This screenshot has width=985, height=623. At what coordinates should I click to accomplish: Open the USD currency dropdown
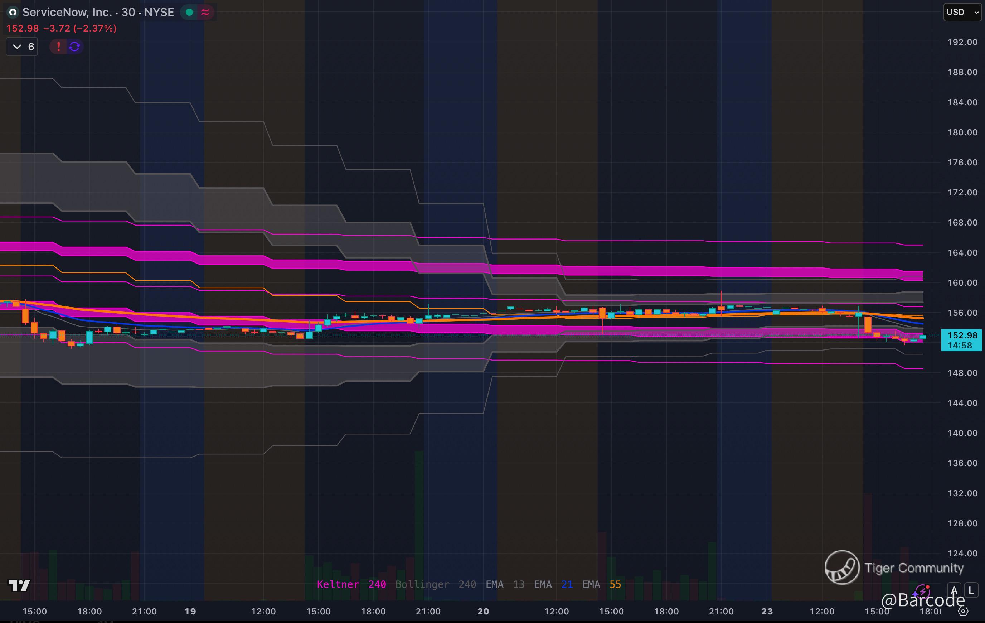(962, 12)
